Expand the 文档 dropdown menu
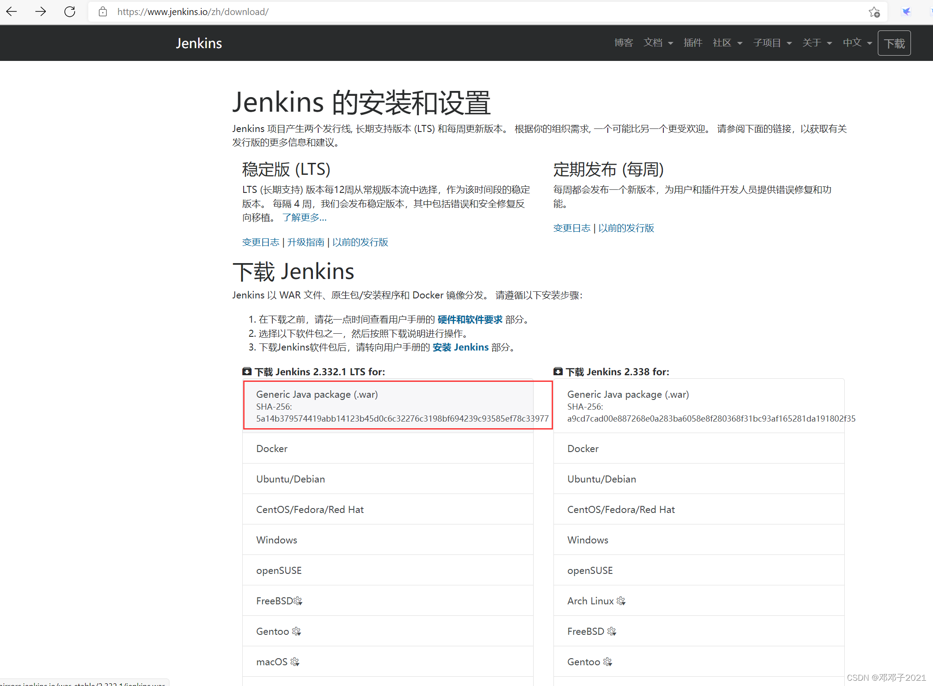 click(x=658, y=43)
